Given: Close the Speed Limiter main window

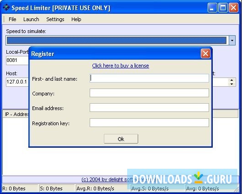Looking at the screenshot, I should (233, 7).
